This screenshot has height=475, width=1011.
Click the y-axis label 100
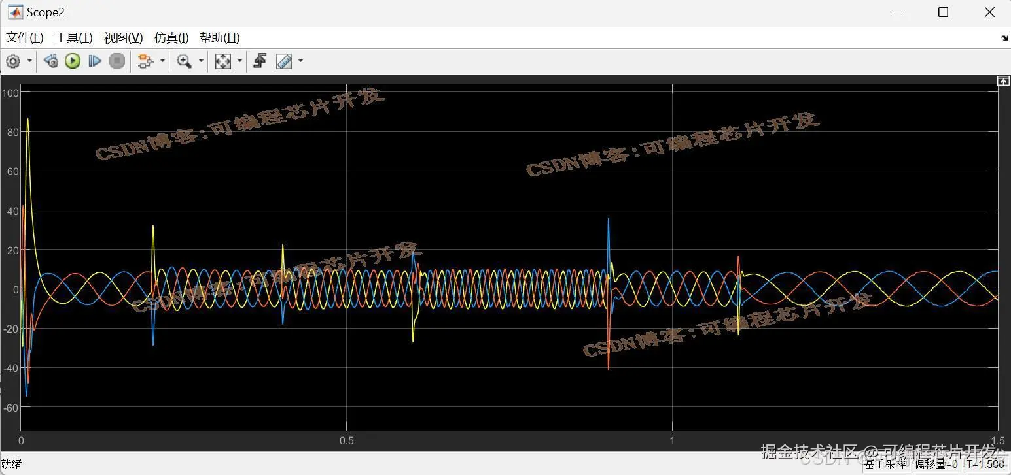pos(10,93)
